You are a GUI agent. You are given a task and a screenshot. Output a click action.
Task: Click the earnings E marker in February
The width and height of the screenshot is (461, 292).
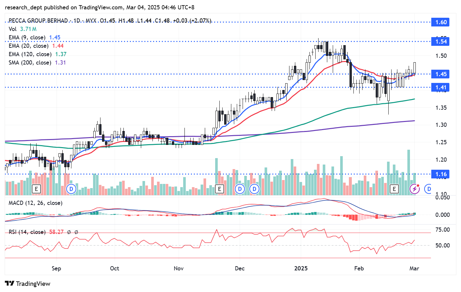pyautogui.click(x=394, y=189)
